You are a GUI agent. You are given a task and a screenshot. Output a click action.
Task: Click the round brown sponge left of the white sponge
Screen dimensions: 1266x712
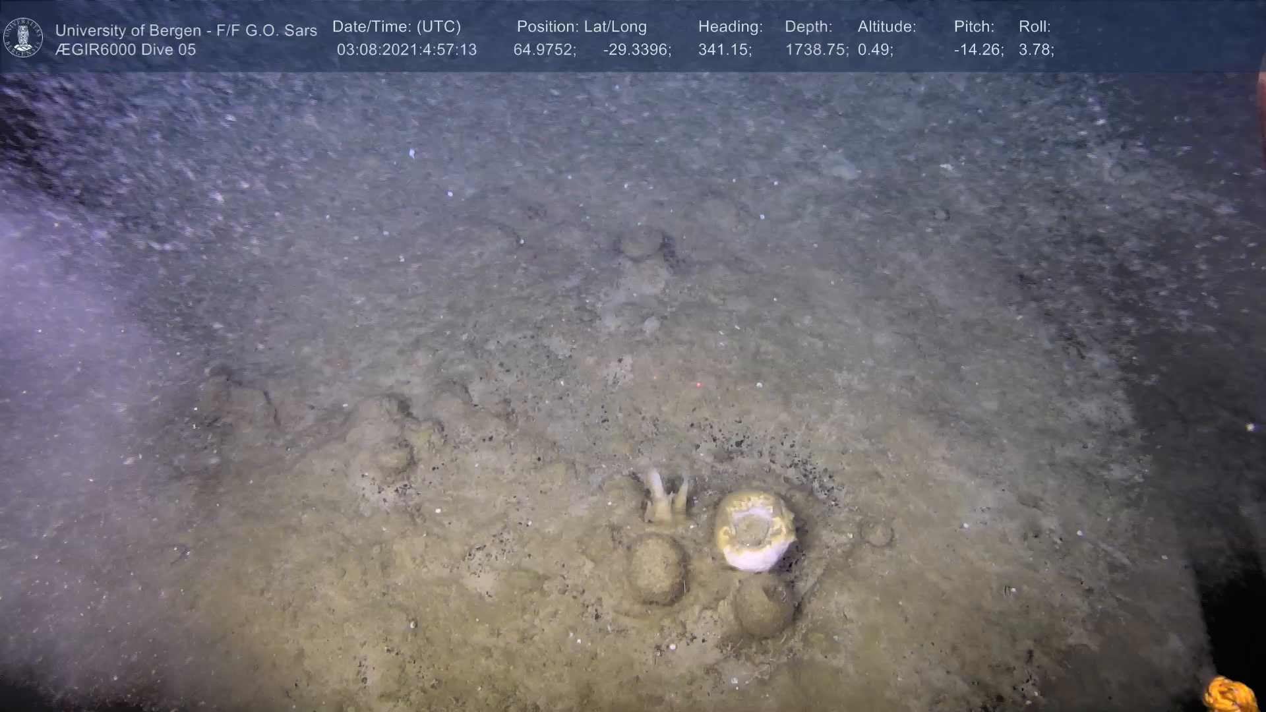656,568
